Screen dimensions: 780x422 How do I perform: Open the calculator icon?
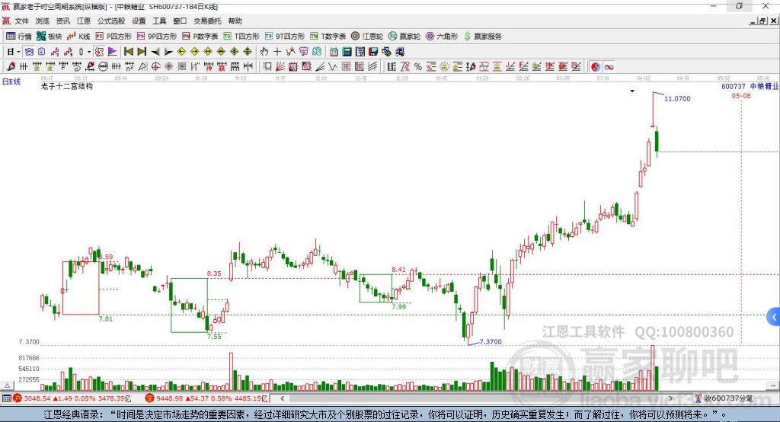[x=347, y=52]
